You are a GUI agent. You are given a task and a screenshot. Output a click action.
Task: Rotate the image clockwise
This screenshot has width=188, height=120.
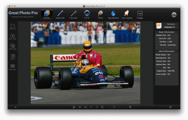(91, 107)
